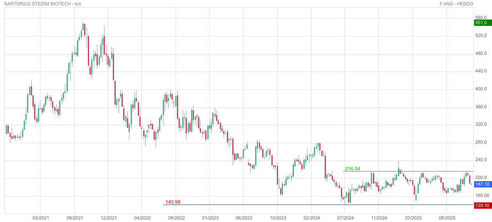Click the 480.0 price axis label
The width and height of the screenshot is (492, 222).
[481, 54]
